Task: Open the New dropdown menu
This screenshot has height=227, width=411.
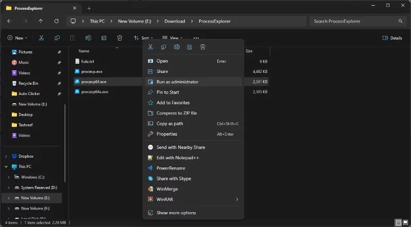Action: pyautogui.click(x=17, y=38)
